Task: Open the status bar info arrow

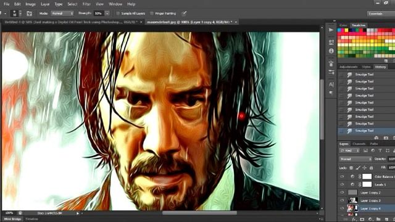Action: (x=78, y=213)
